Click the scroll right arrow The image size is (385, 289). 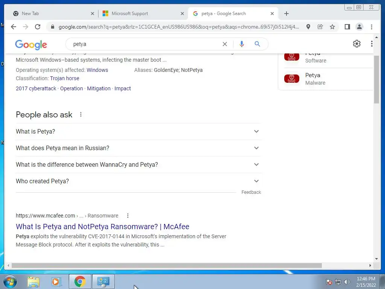tap(370, 265)
